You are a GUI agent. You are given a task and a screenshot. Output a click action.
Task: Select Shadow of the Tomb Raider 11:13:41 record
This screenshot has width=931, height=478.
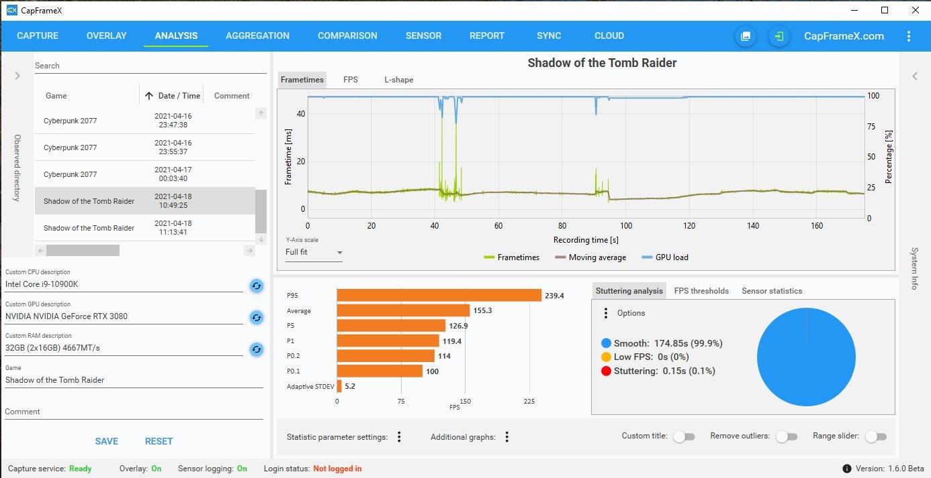point(145,228)
